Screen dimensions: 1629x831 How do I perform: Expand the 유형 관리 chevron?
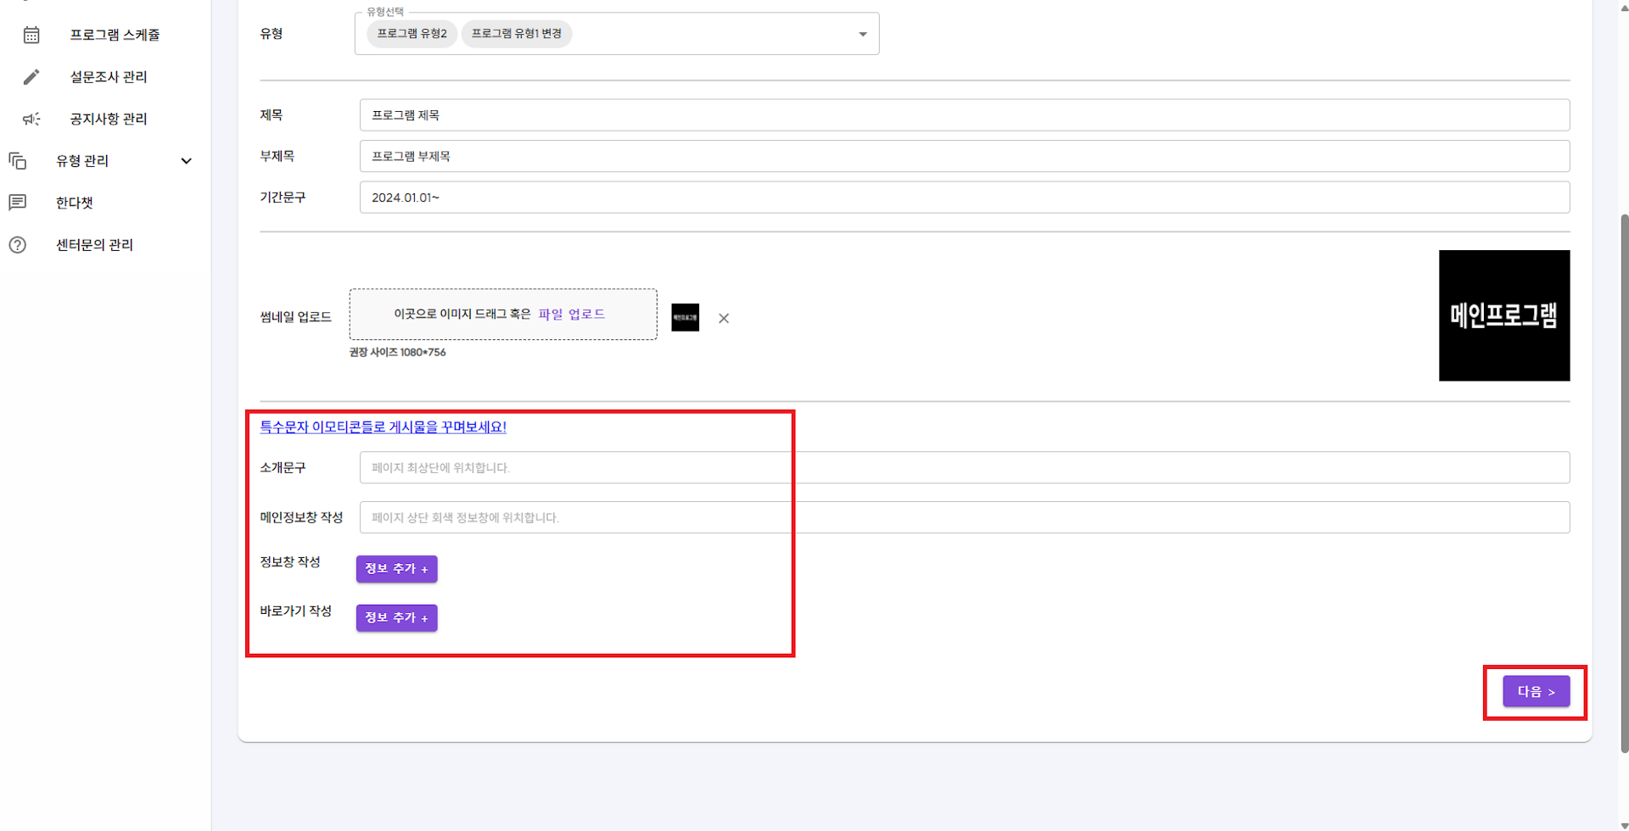coord(187,161)
